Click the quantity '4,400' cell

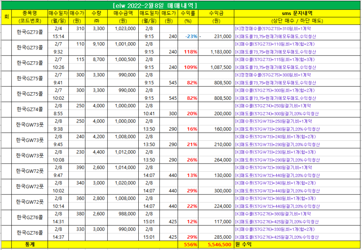click(96, 152)
